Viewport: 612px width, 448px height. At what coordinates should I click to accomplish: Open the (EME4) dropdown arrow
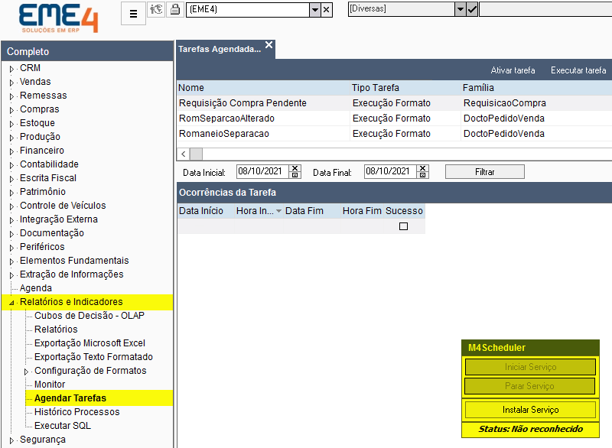pos(315,10)
